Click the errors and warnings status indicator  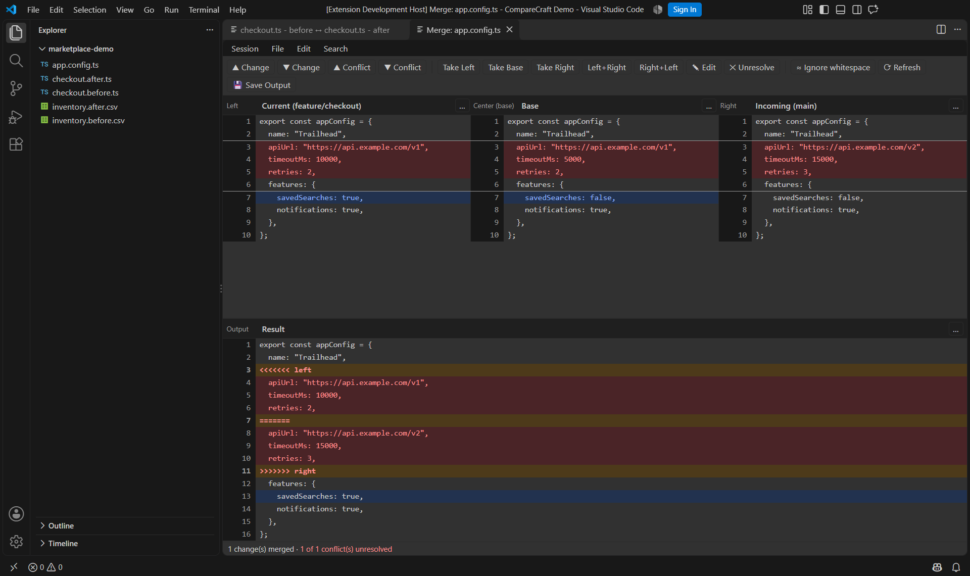pos(45,567)
